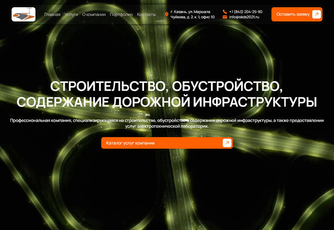Call the +7 (843) 204-25-80 phone link

[246, 11]
